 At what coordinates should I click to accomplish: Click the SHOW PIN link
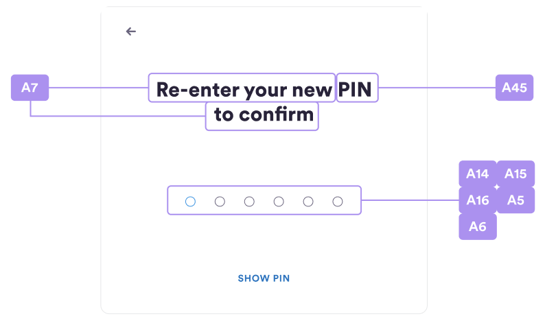click(x=264, y=278)
